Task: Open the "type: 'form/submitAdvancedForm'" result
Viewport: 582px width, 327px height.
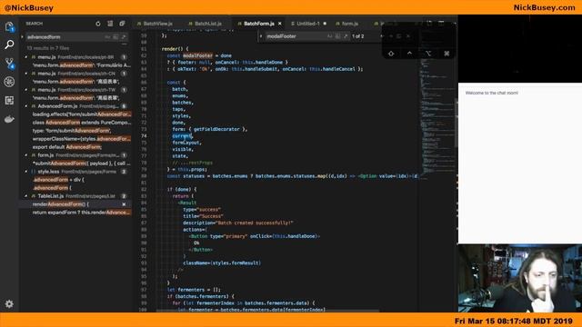Action: click(x=72, y=131)
